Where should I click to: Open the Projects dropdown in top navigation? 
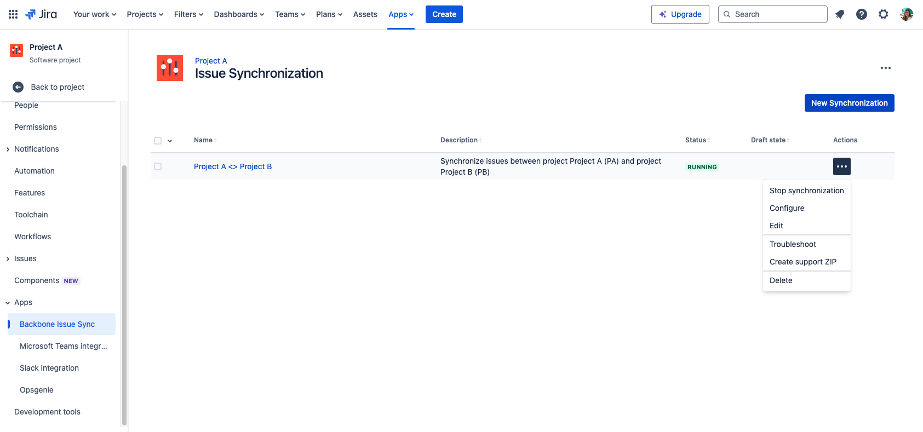coord(145,14)
